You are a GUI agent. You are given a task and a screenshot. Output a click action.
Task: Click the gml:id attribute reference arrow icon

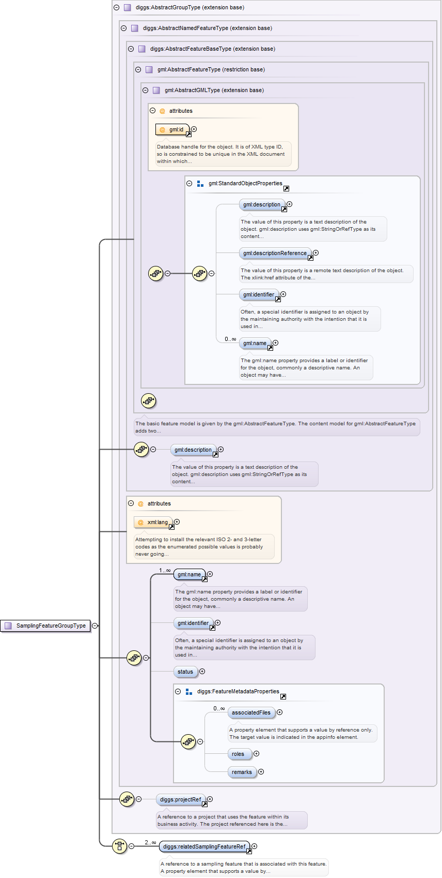click(188, 134)
